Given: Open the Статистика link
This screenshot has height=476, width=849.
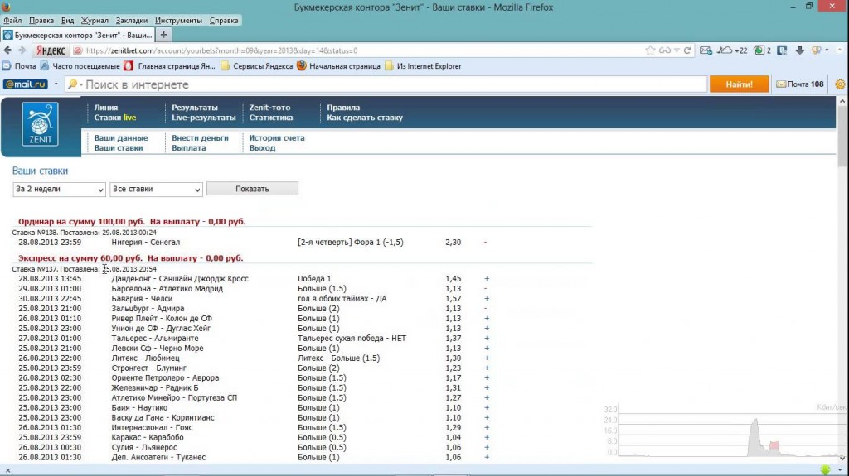Looking at the screenshot, I should coord(271,118).
